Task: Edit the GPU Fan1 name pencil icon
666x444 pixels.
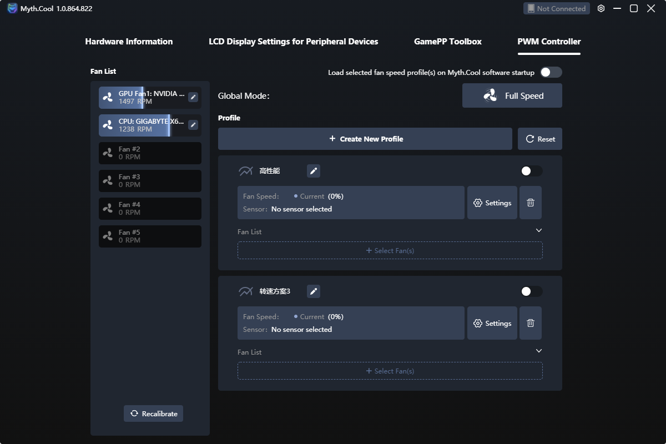Action: coord(193,97)
